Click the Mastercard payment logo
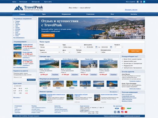 pos(123,108)
